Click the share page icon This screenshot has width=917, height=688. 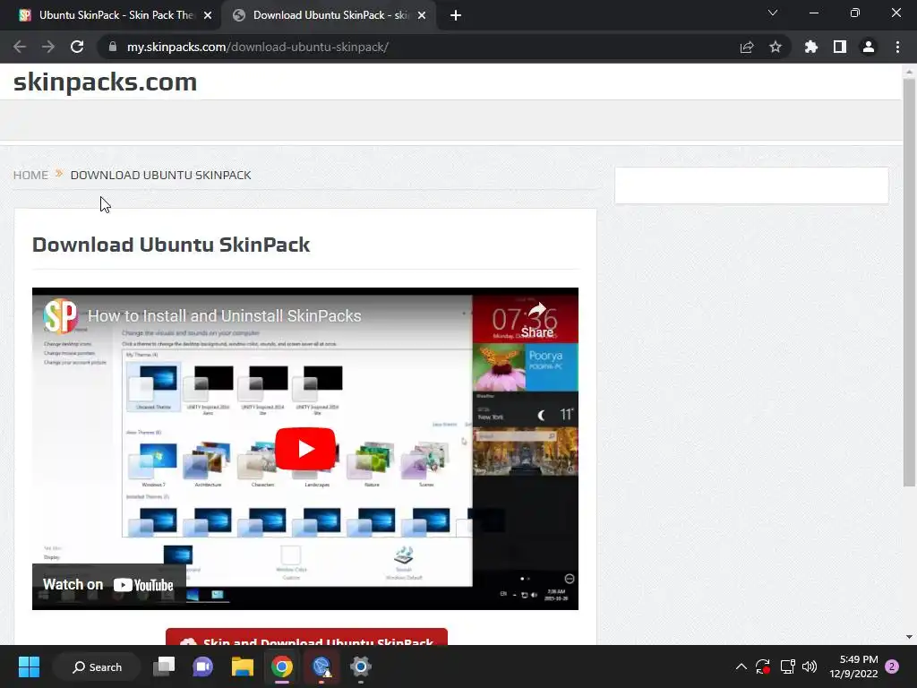tap(747, 47)
